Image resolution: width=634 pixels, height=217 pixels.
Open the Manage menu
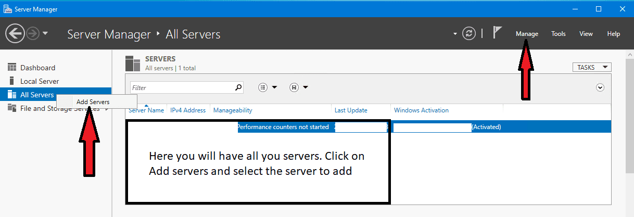coord(527,34)
